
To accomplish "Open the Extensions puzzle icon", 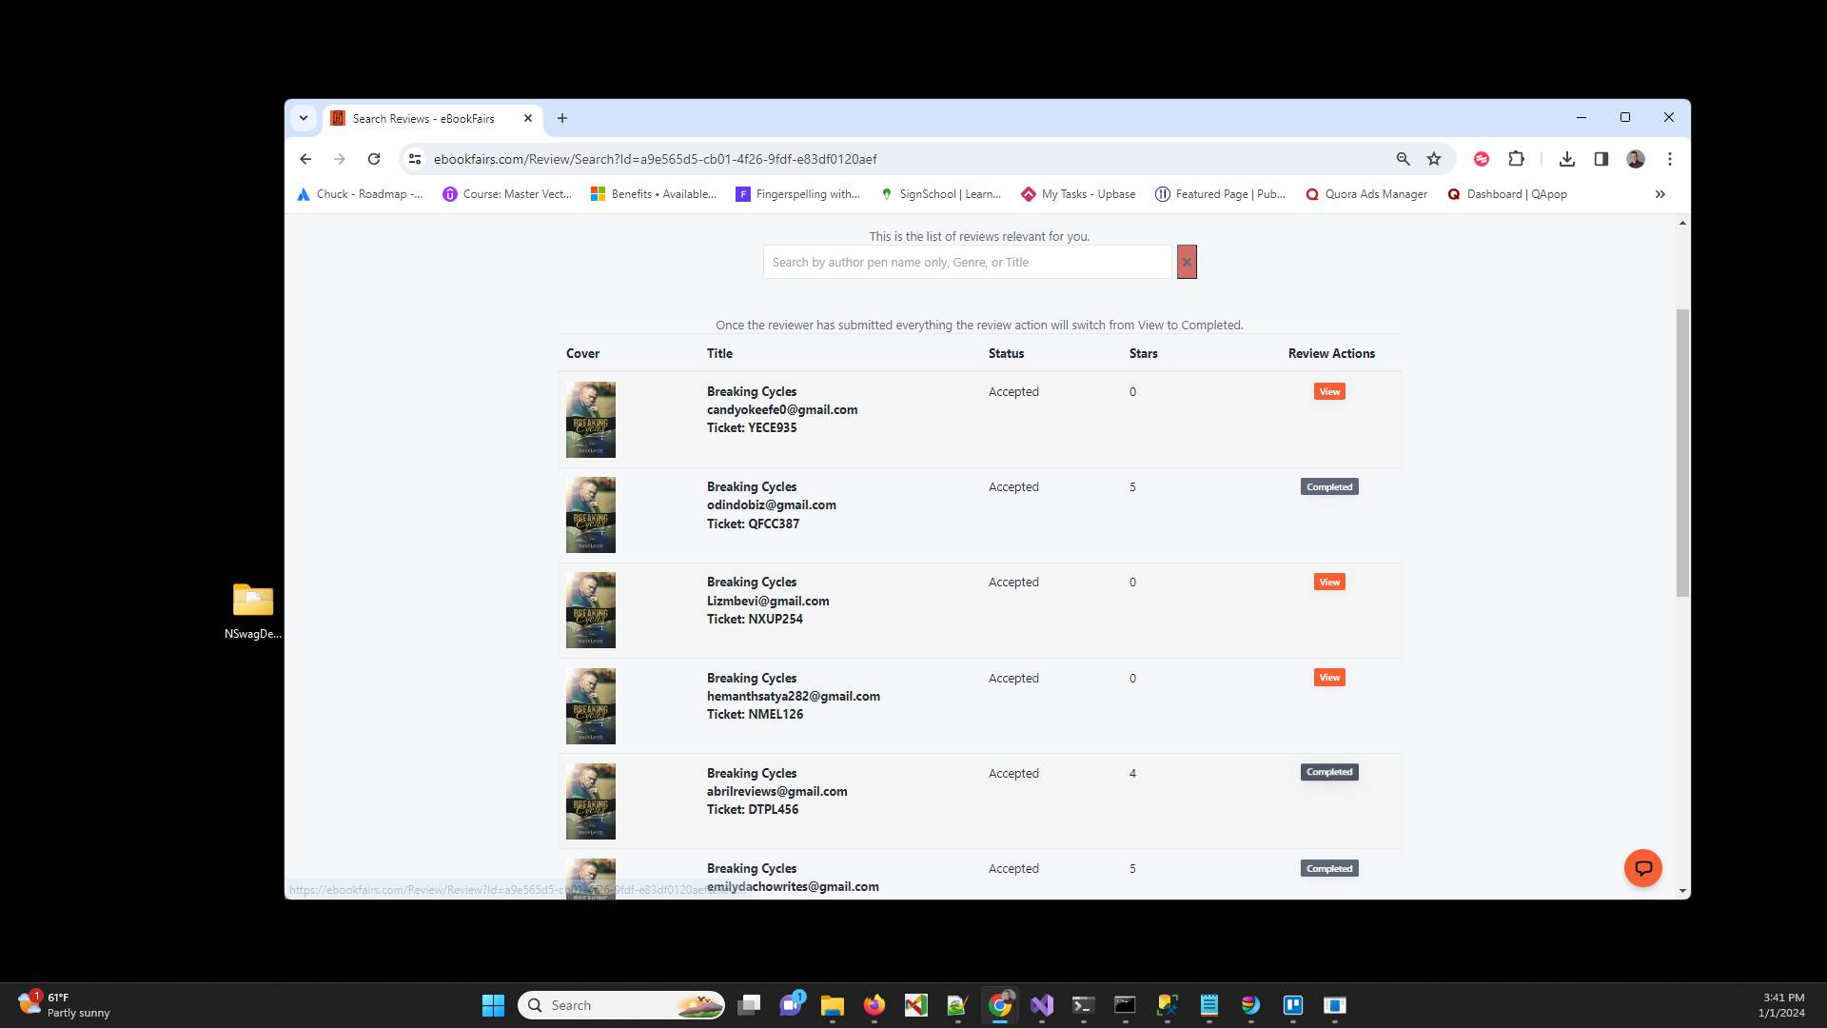I will coord(1516,159).
